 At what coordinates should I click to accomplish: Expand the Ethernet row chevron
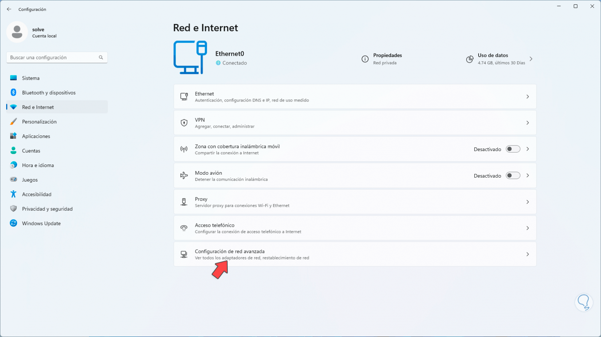527,97
